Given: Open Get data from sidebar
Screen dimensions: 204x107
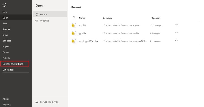Looking at the screenshot, I should pos(7,41).
